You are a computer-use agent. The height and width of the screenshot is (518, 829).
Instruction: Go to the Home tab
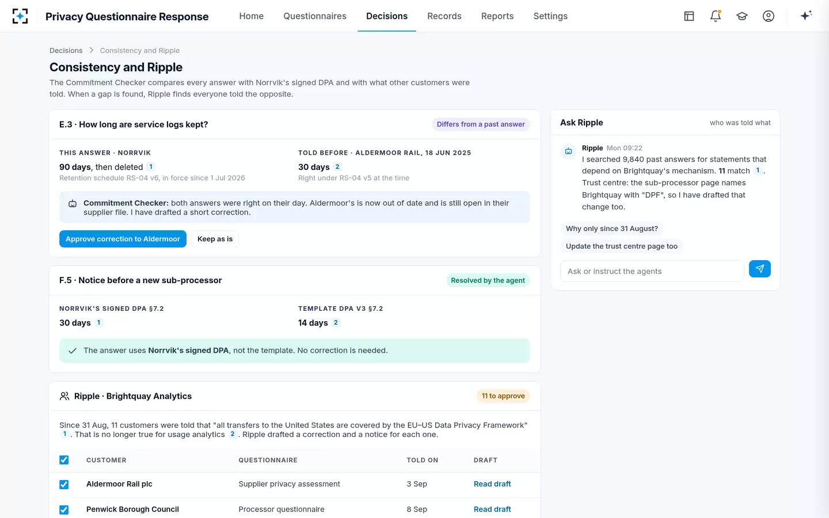tap(252, 16)
